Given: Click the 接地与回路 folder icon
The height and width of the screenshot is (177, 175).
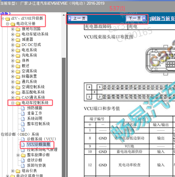Looking at the screenshot, I should click(x=18, y=29).
